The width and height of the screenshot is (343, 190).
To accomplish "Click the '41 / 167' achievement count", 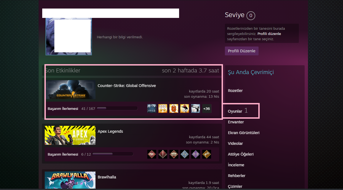I will [x=88, y=108].
